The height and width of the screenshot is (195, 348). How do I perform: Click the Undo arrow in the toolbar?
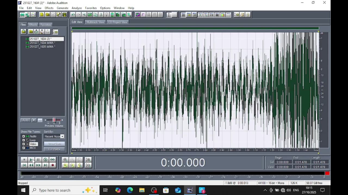point(73,15)
